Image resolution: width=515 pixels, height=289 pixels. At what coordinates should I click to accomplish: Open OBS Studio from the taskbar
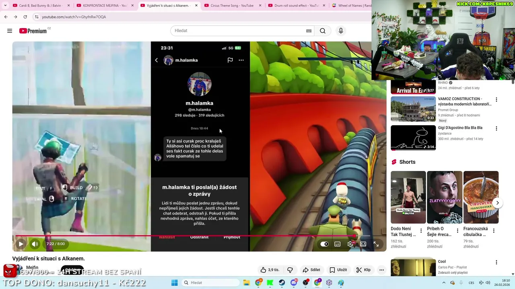point(305,283)
